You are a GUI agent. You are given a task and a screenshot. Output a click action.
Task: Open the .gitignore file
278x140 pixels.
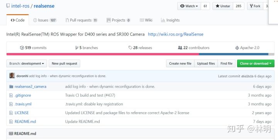click(23, 95)
